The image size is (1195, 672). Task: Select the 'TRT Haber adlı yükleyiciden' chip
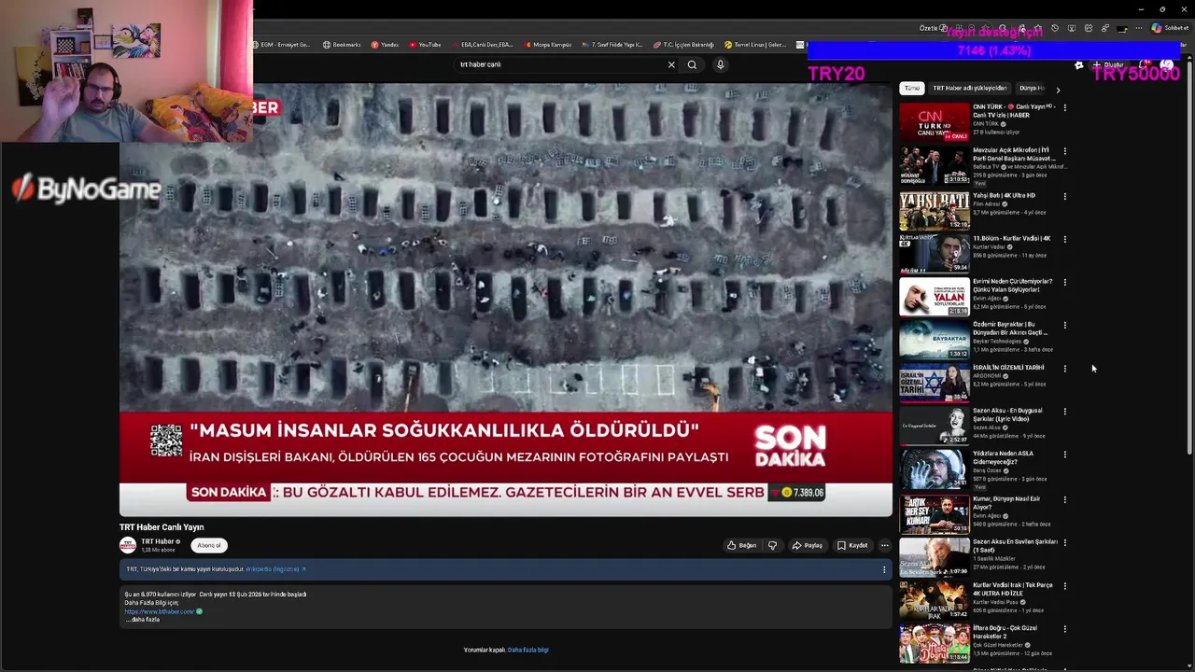tap(970, 89)
